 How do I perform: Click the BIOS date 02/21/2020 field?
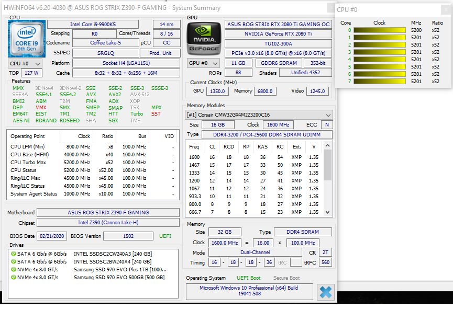pyautogui.click(x=52, y=236)
